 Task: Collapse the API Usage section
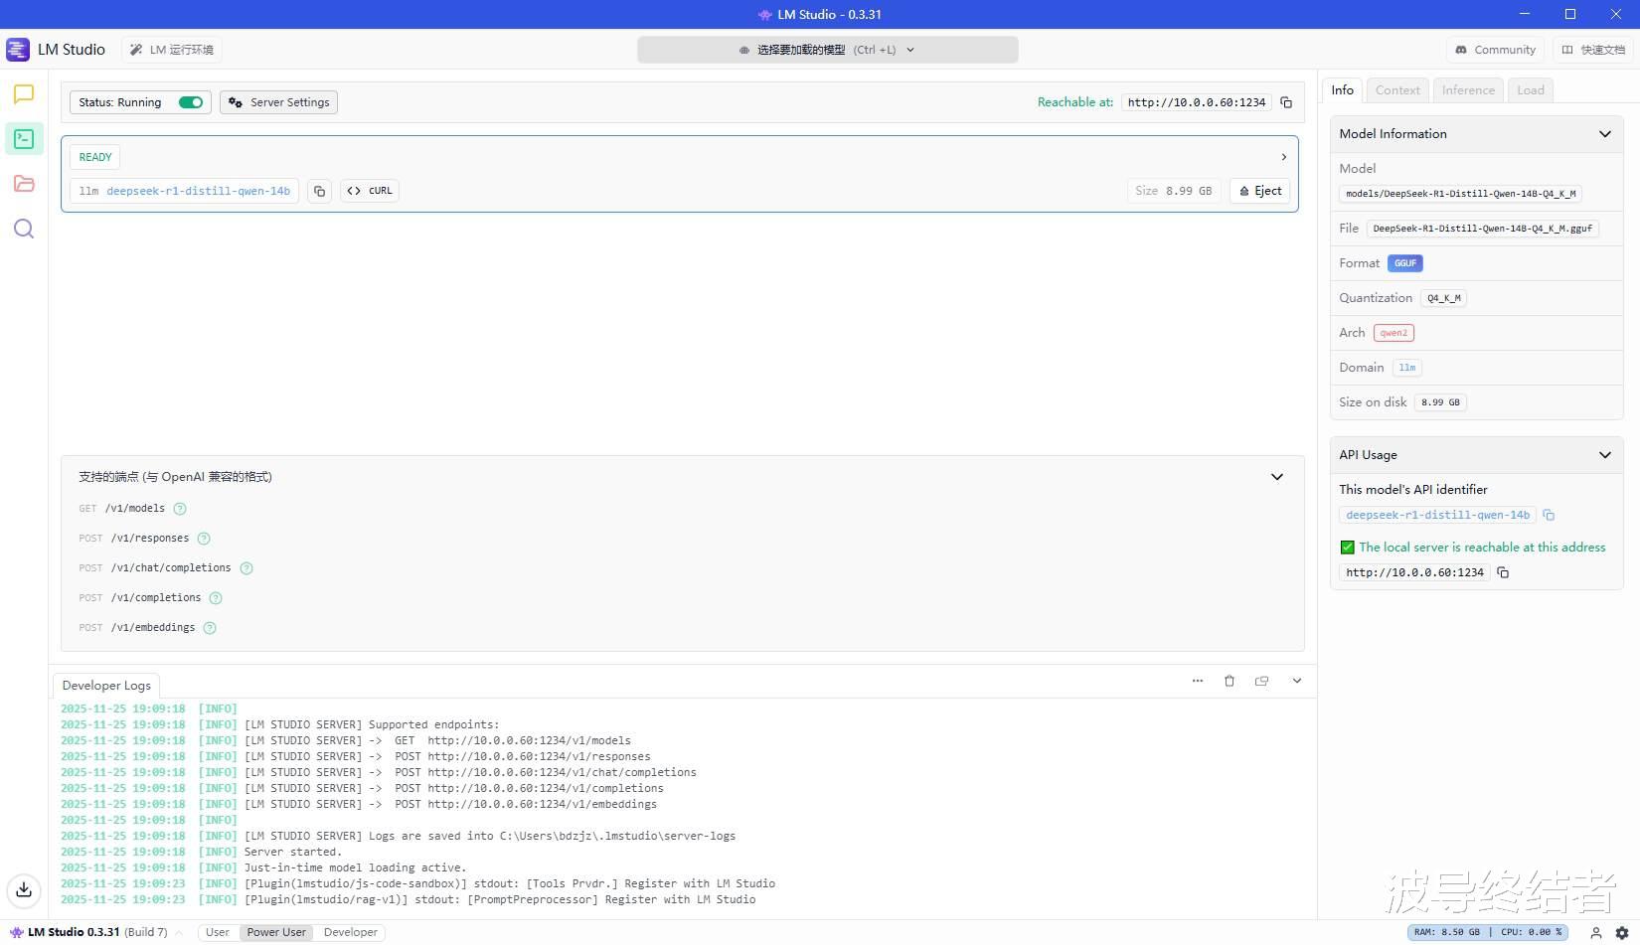(x=1605, y=455)
